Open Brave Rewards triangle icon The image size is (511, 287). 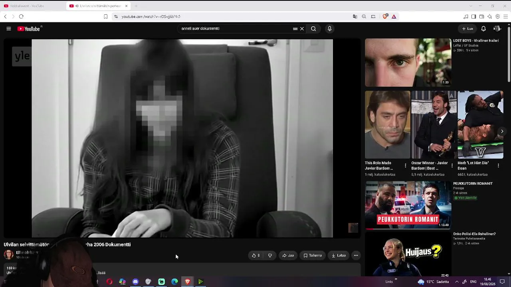[394, 16]
